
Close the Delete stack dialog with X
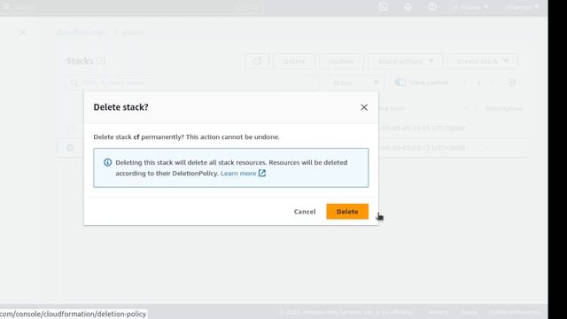tap(364, 107)
